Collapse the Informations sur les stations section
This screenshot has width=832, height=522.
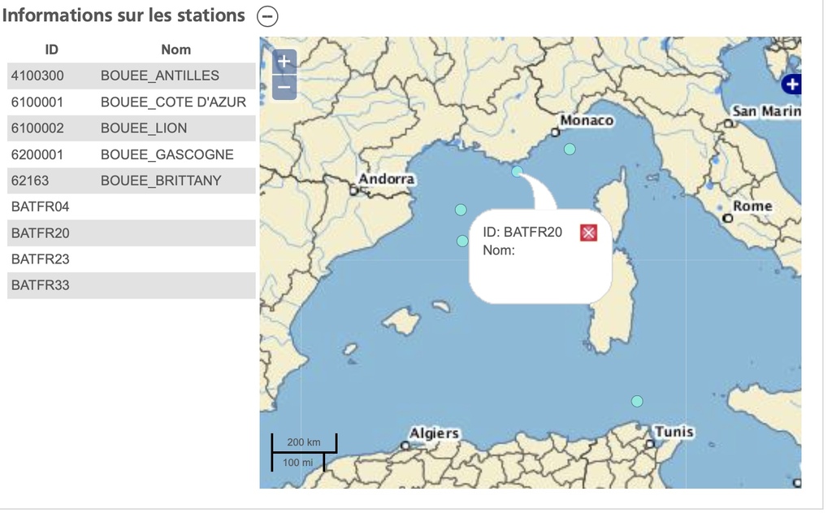[x=267, y=16]
